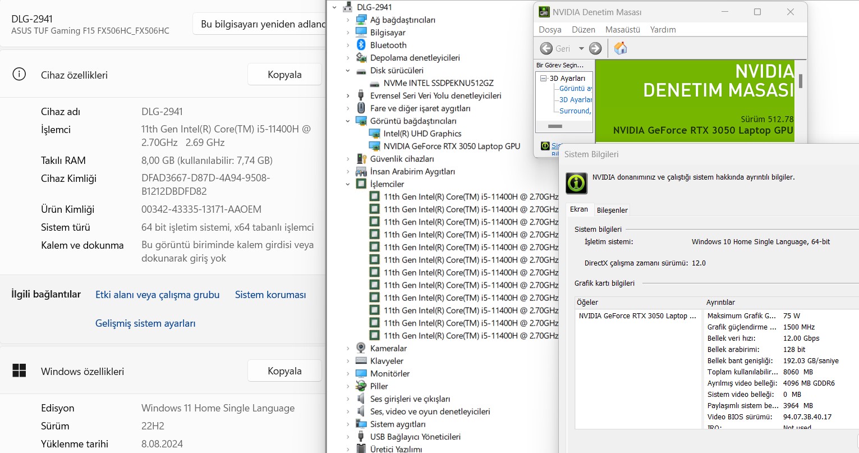Screen dimensions: 859x453
Task: Click the Fare ve diğer işaret aygıtları mouse icon
Action: pyautogui.click(x=361, y=108)
